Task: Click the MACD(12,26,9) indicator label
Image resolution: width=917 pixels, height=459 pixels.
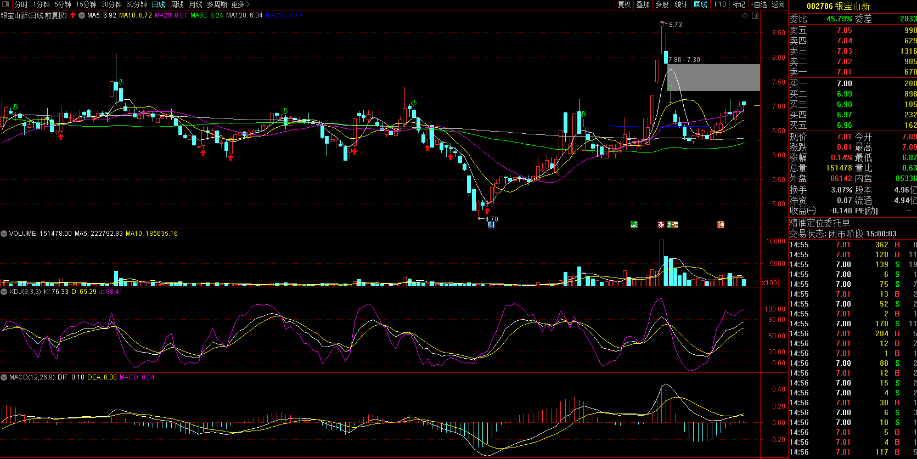Action: pyautogui.click(x=32, y=377)
